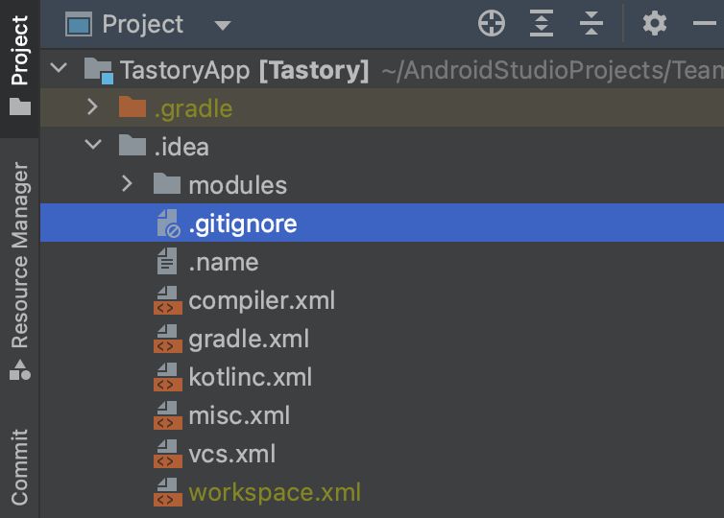Open the Resource Manager side tab

[x=20, y=254]
